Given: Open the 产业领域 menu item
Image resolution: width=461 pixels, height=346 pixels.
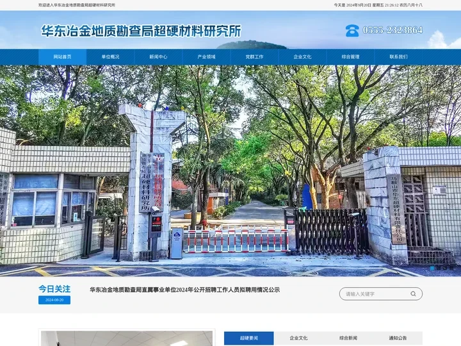Looking at the screenshot, I should click(x=206, y=57).
